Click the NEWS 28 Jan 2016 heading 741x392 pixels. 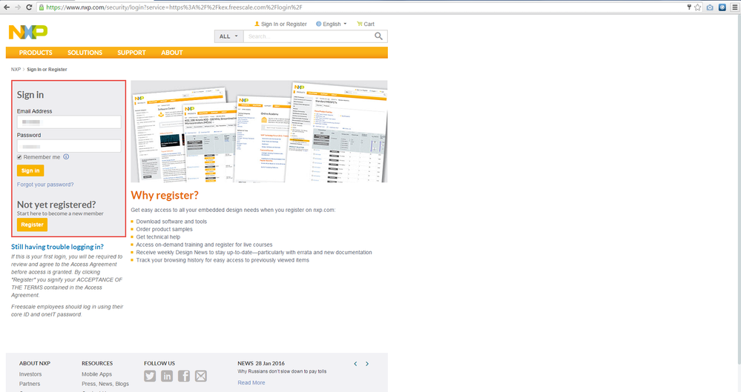261,363
